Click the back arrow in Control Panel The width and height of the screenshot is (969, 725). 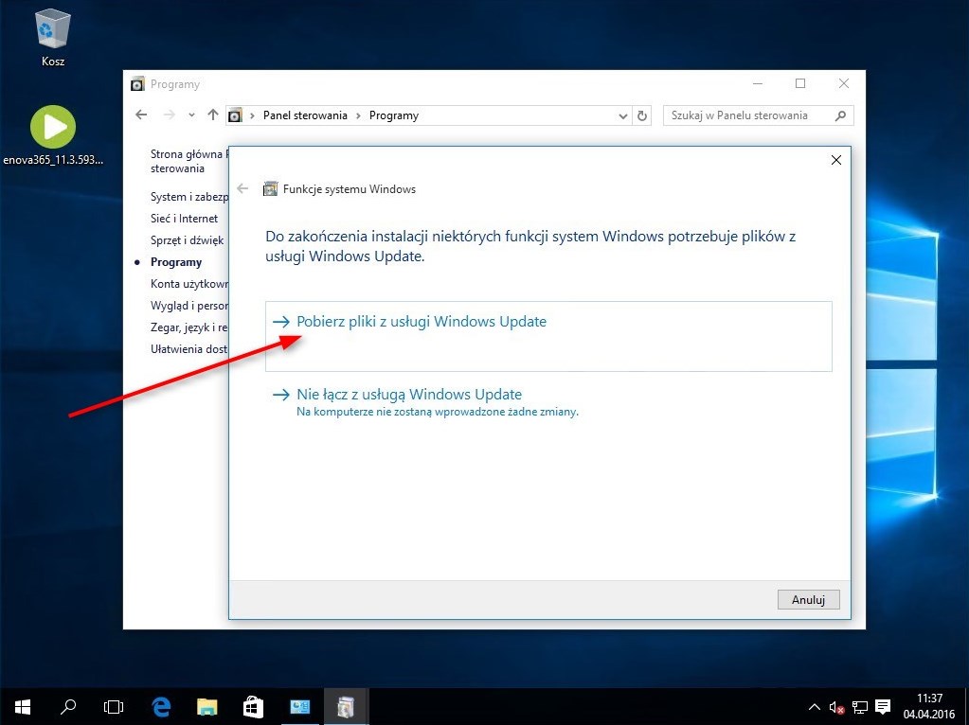142,115
